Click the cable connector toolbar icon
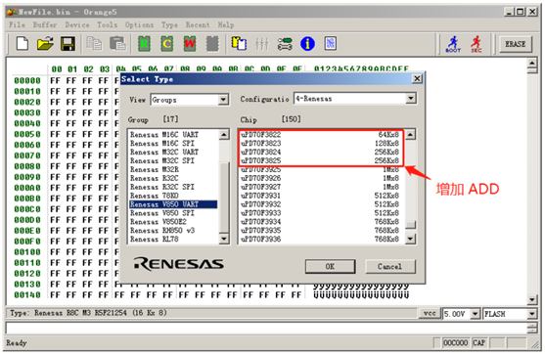The image size is (545, 354). coord(285,44)
